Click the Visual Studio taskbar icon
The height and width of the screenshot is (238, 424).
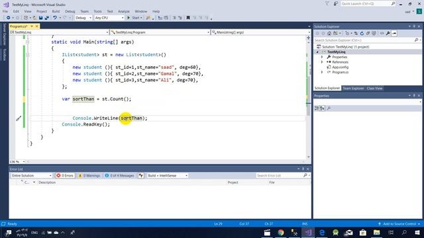308,232
